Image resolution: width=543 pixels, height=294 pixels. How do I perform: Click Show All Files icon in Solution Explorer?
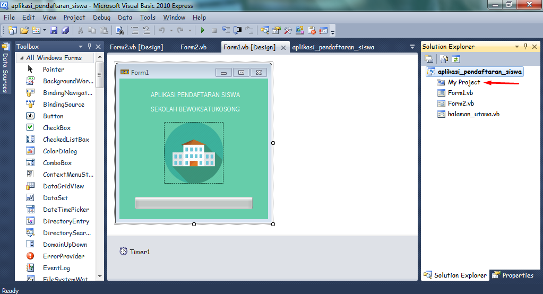(x=444, y=59)
